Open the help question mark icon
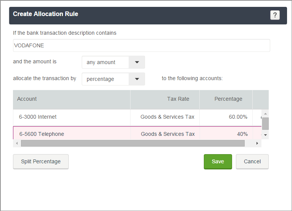292x211 pixels. pos(275,15)
